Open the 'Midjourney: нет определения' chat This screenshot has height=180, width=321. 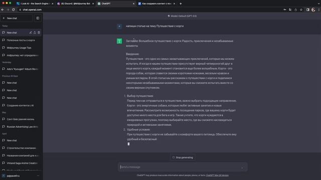(21, 55)
